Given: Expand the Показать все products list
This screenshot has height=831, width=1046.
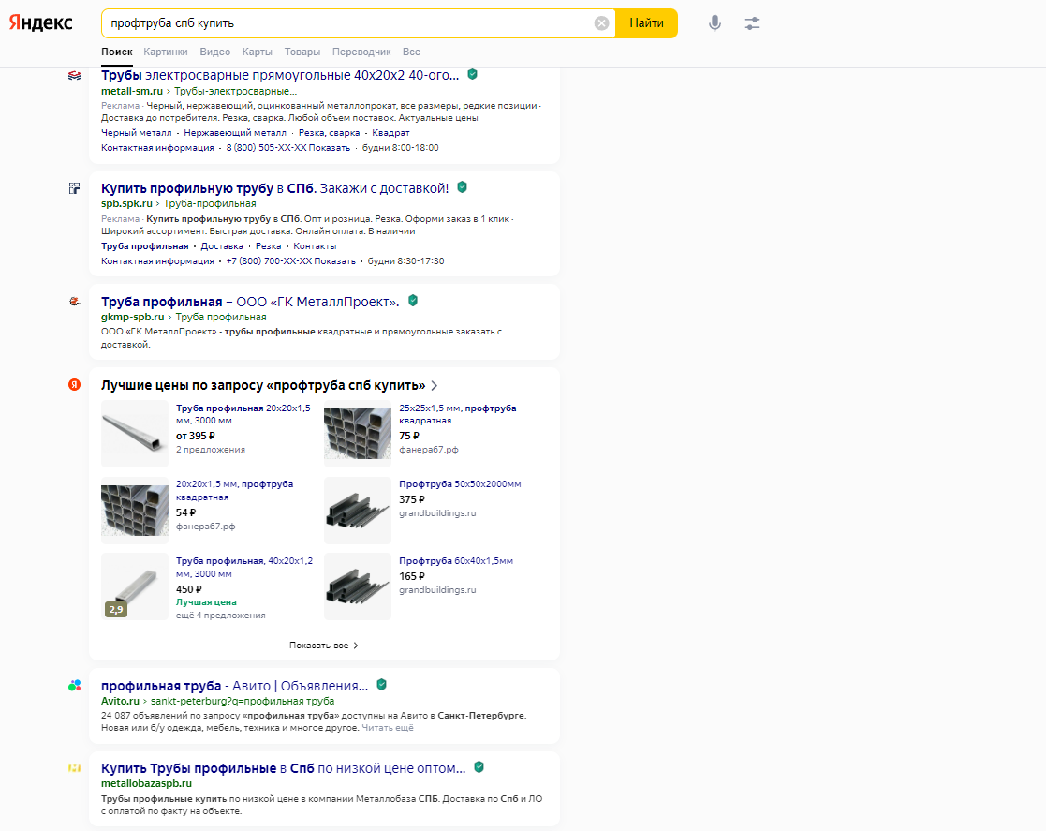Looking at the screenshot, I should click(324, 646).
